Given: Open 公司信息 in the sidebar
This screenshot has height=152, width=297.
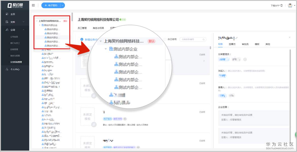Looking at the screenshot, I should (x=14, y=37).
